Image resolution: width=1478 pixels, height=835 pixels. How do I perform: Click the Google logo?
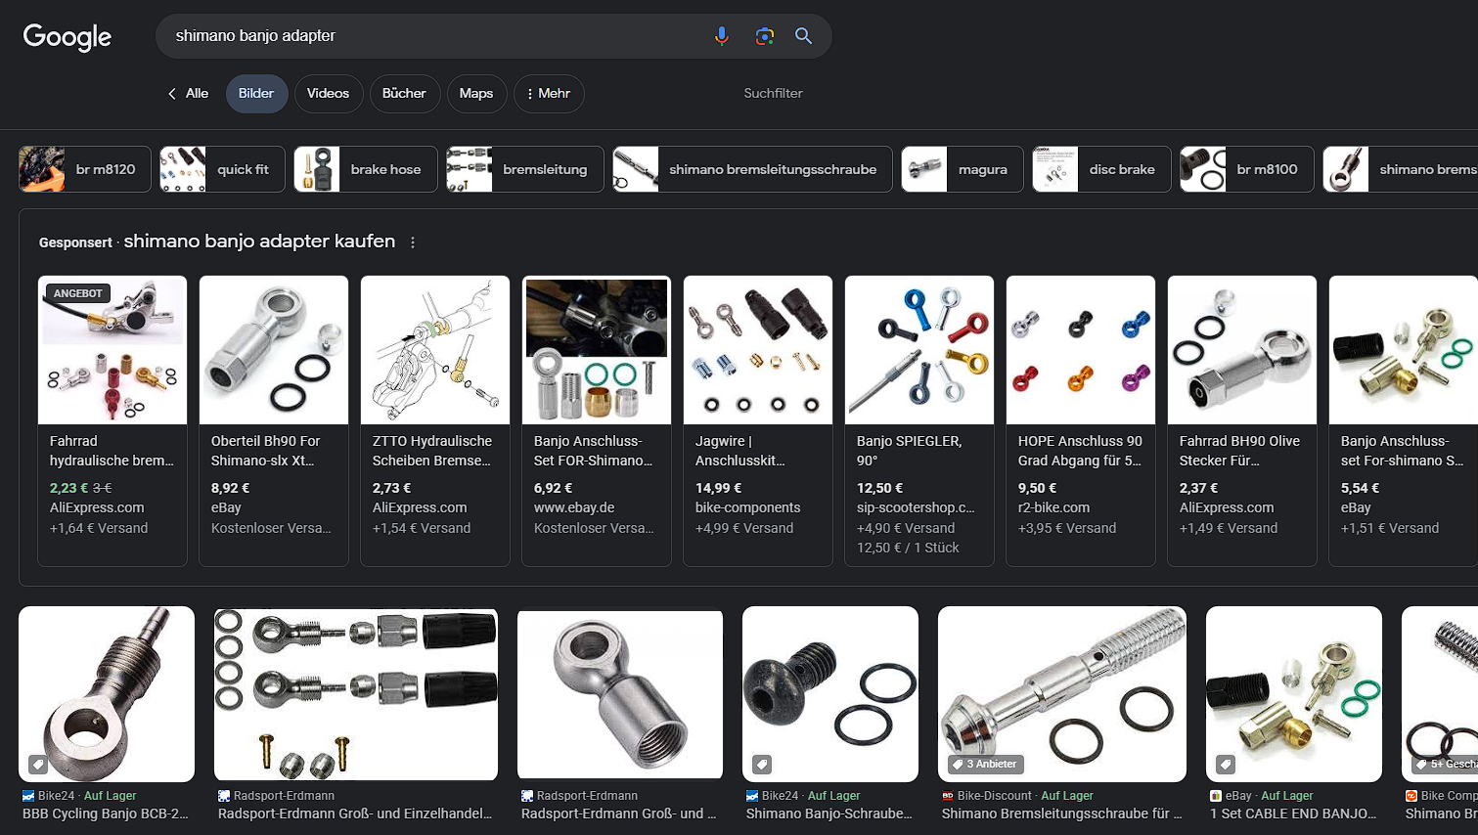[67, 37]
